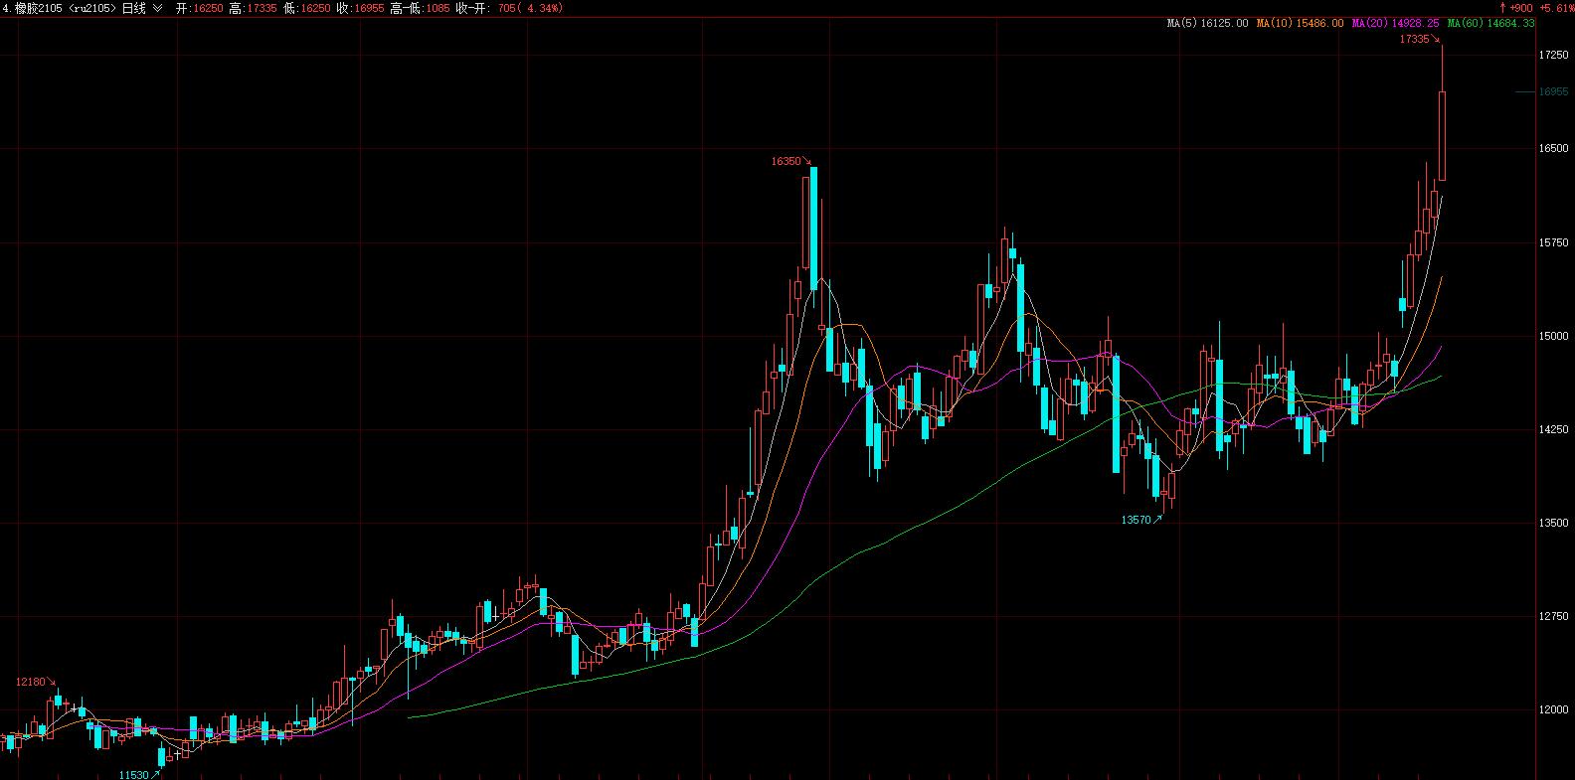Click the 12180 high price marker

coord(31,682)
